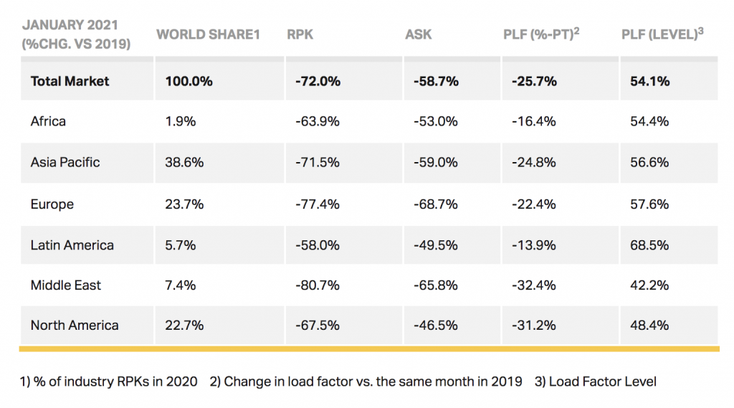Select the Middle East row label
The width and height of the screenshot is (734, 408).
(x=65, y=285)
